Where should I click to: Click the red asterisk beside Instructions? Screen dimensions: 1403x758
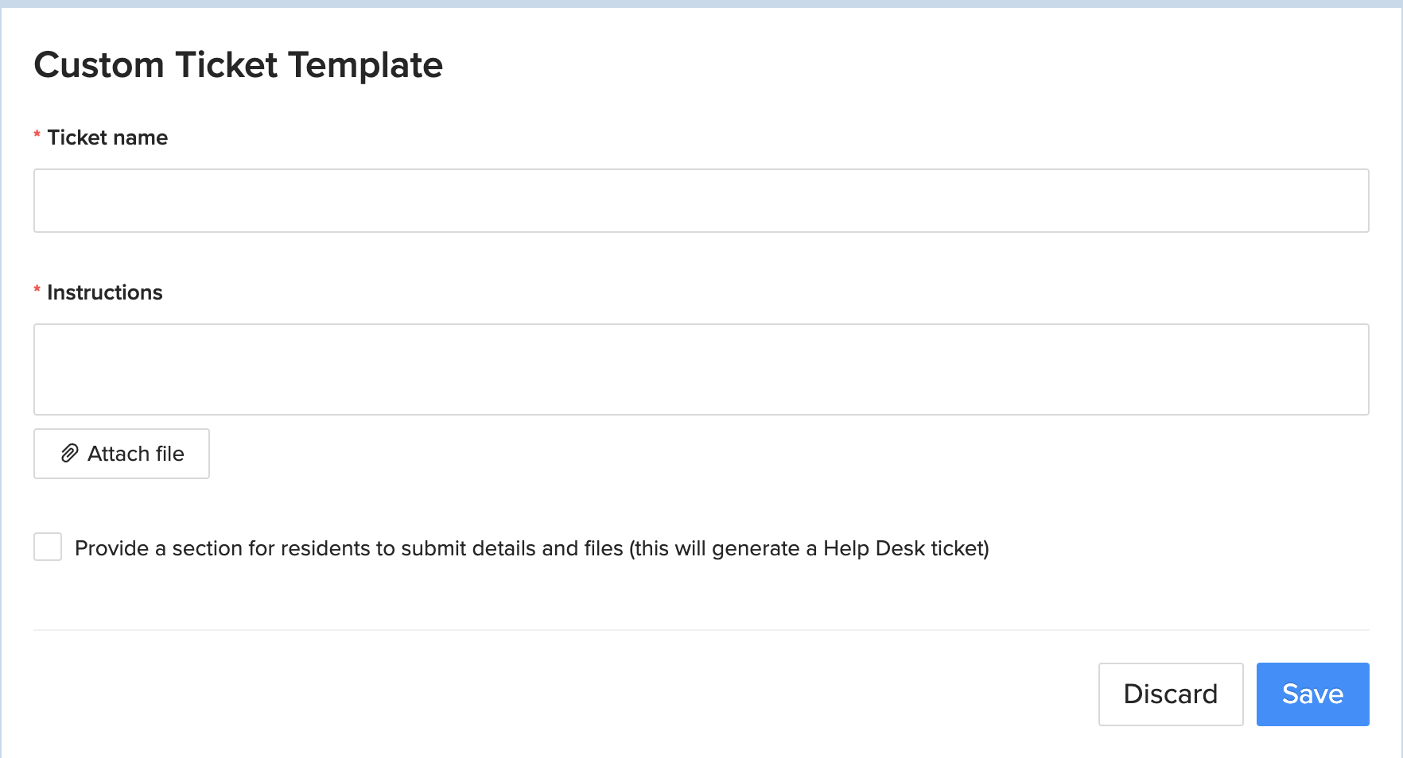37,291
